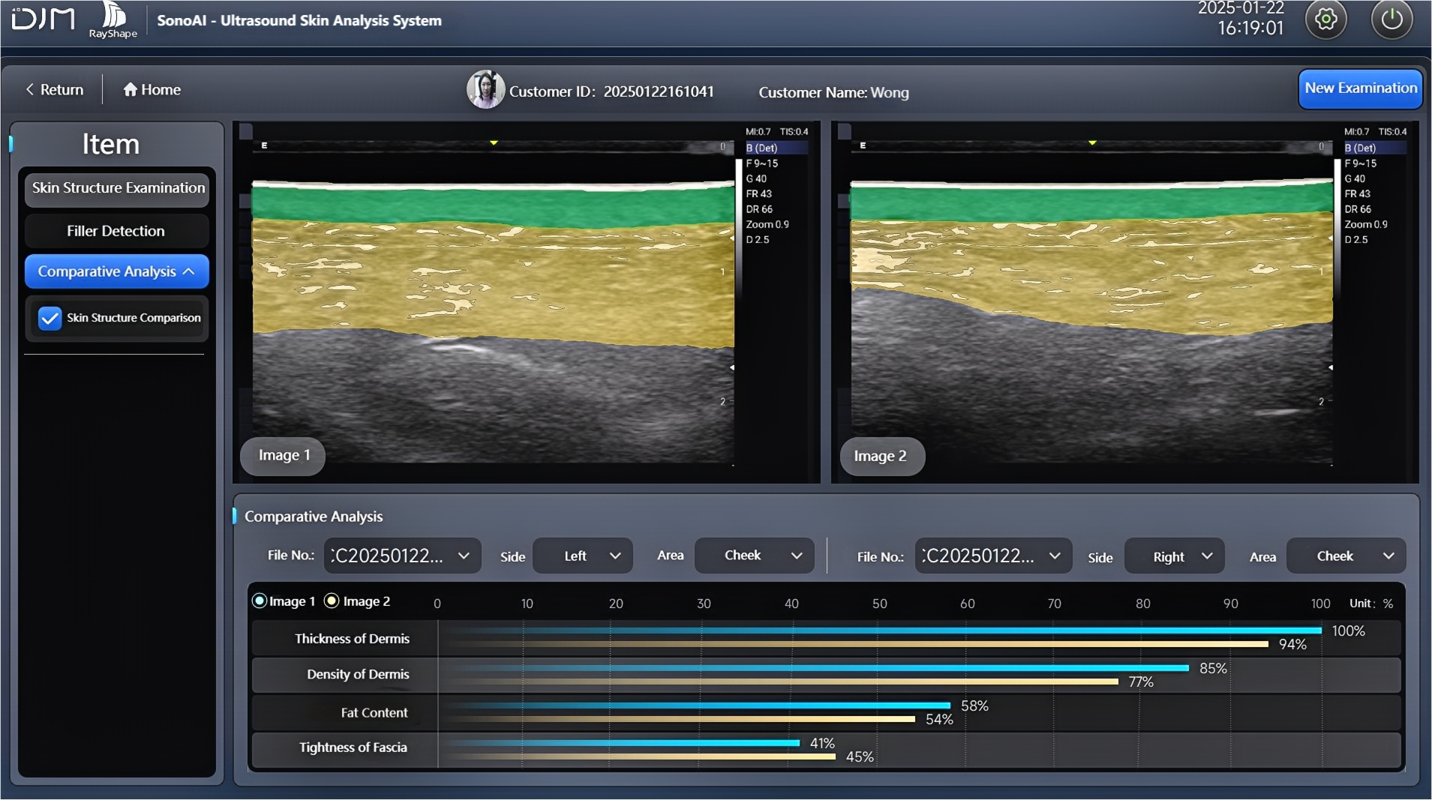The height and width of the screenshot is (800, 1432).
Task: Click the Return back arrow
Action: point(30,90)
